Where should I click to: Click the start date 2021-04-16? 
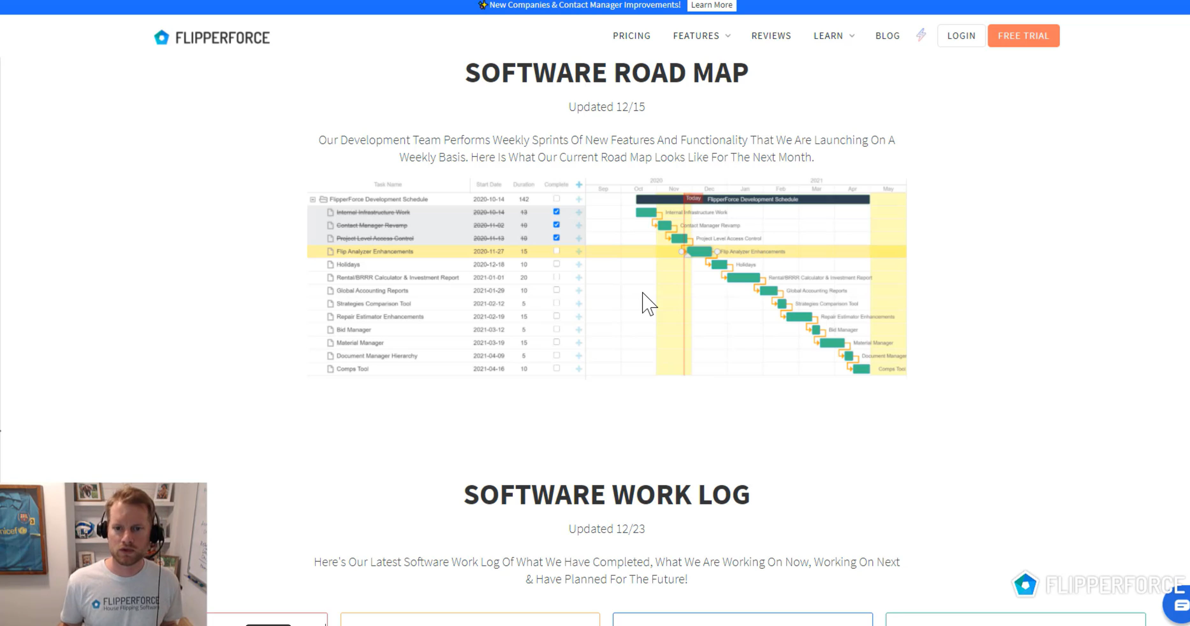point(488,368)
